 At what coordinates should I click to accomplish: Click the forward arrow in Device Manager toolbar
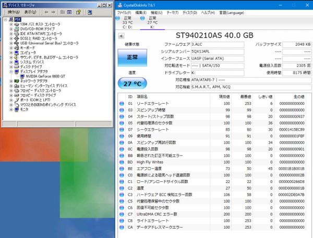point(53,12)
